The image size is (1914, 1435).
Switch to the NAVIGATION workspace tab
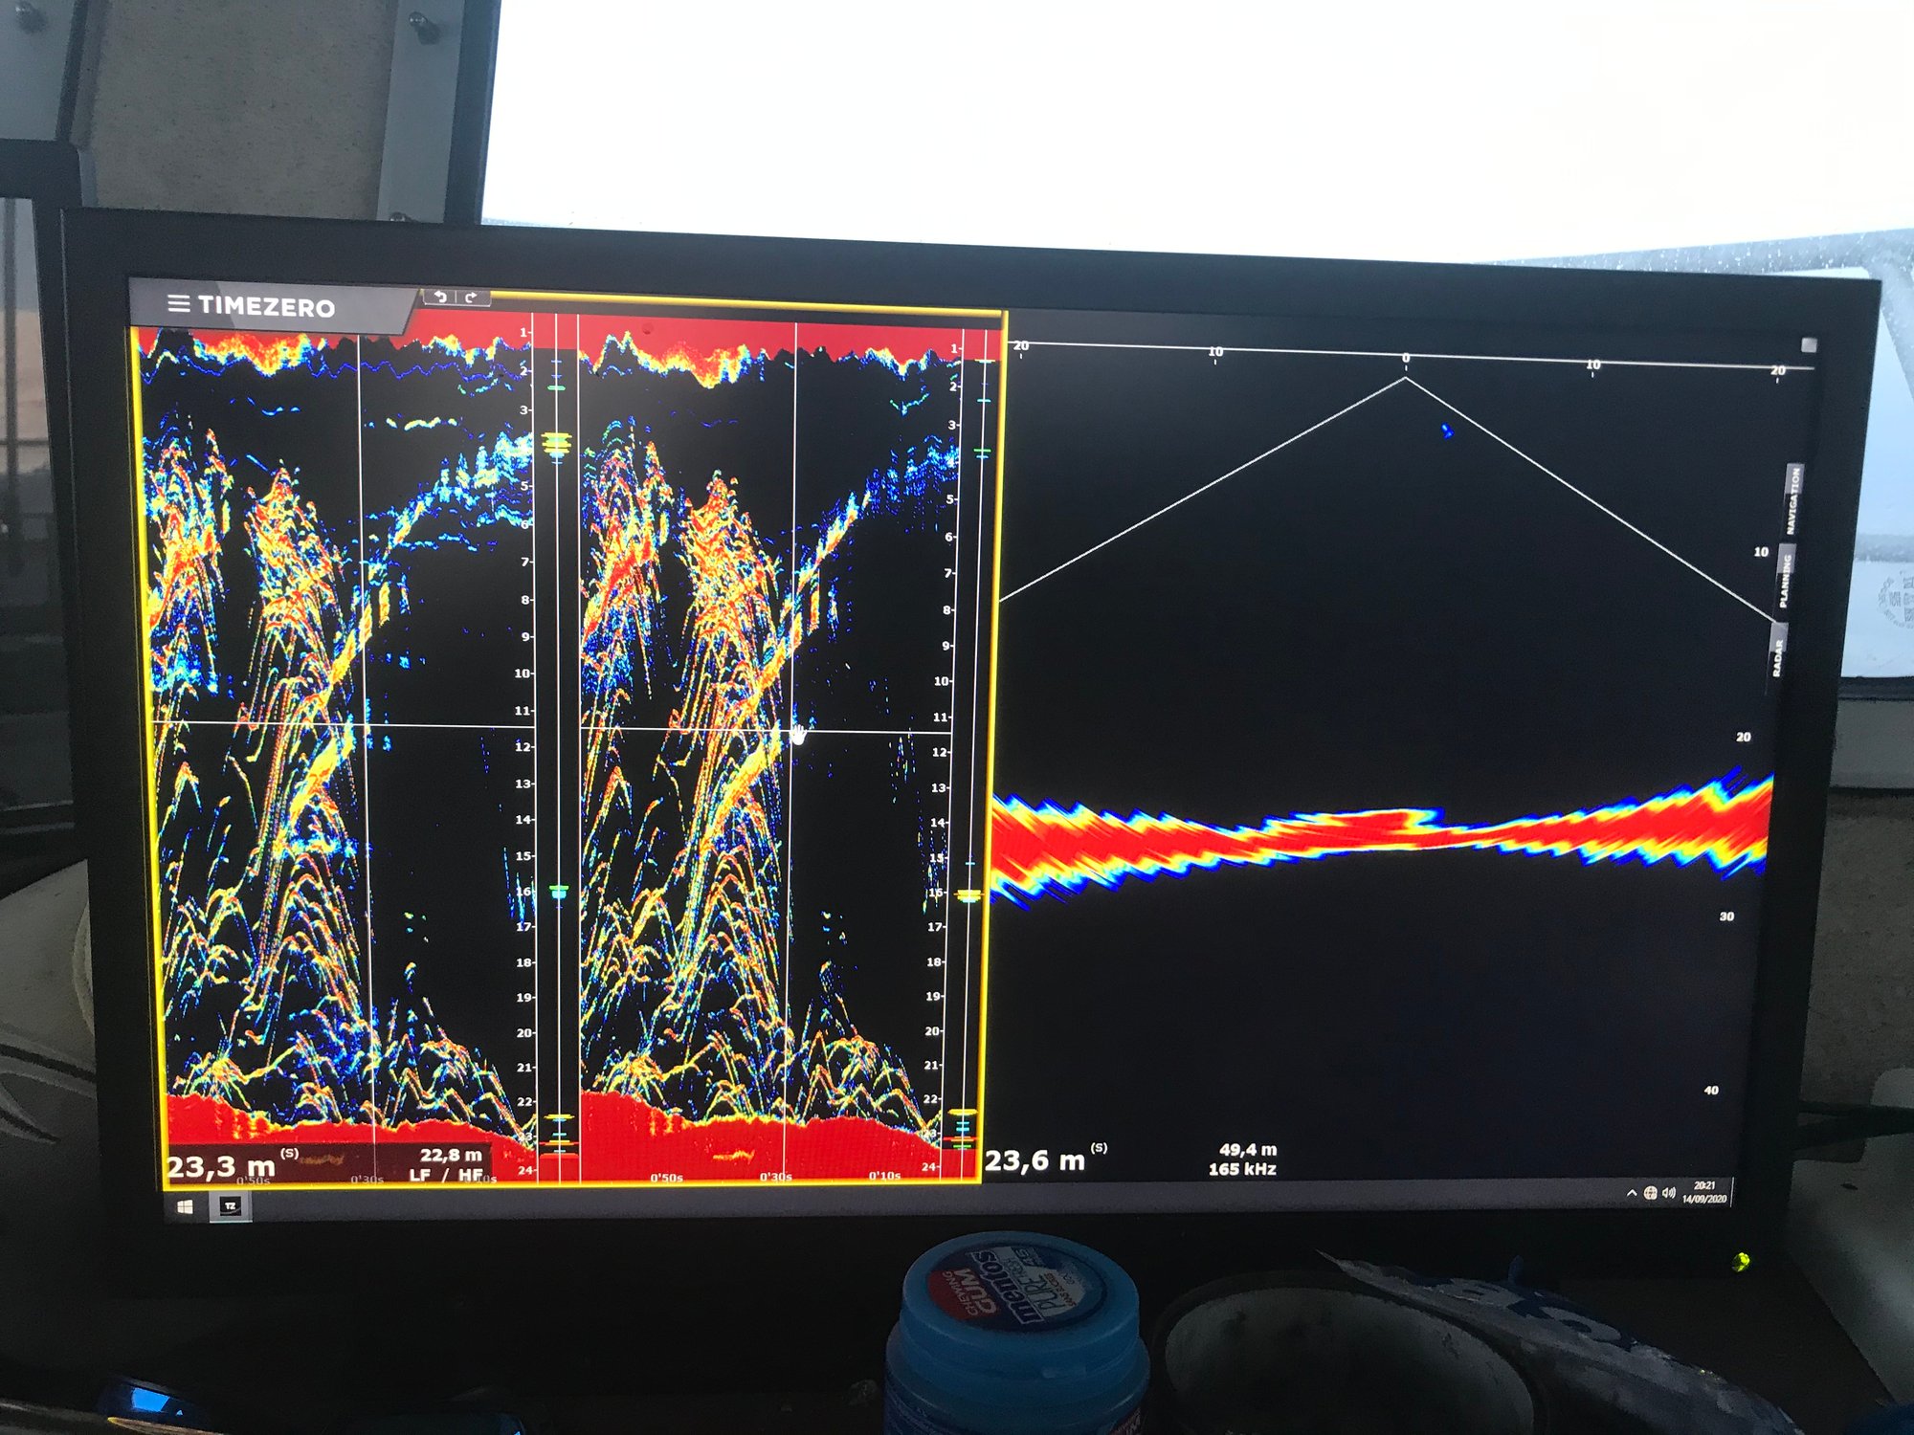(x=1793, y=499)
